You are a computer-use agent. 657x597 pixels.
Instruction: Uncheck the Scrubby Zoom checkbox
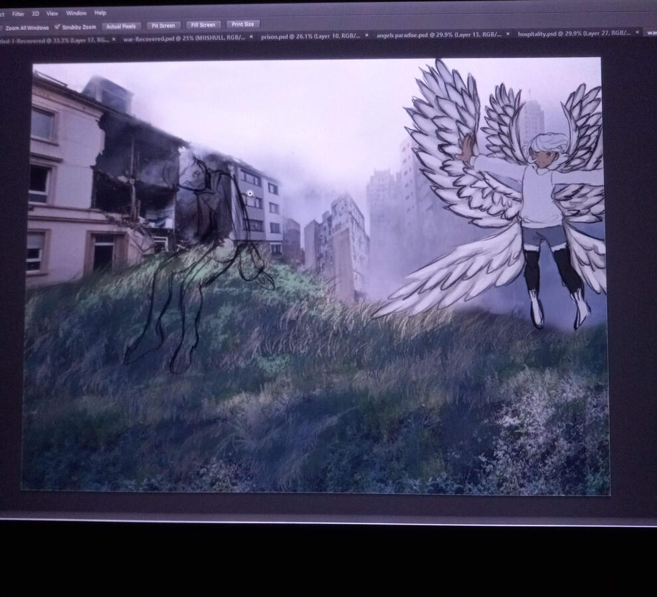57,27
